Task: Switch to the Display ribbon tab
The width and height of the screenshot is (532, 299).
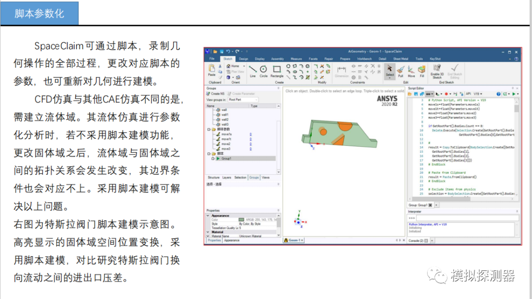Action: coord(260,59)
